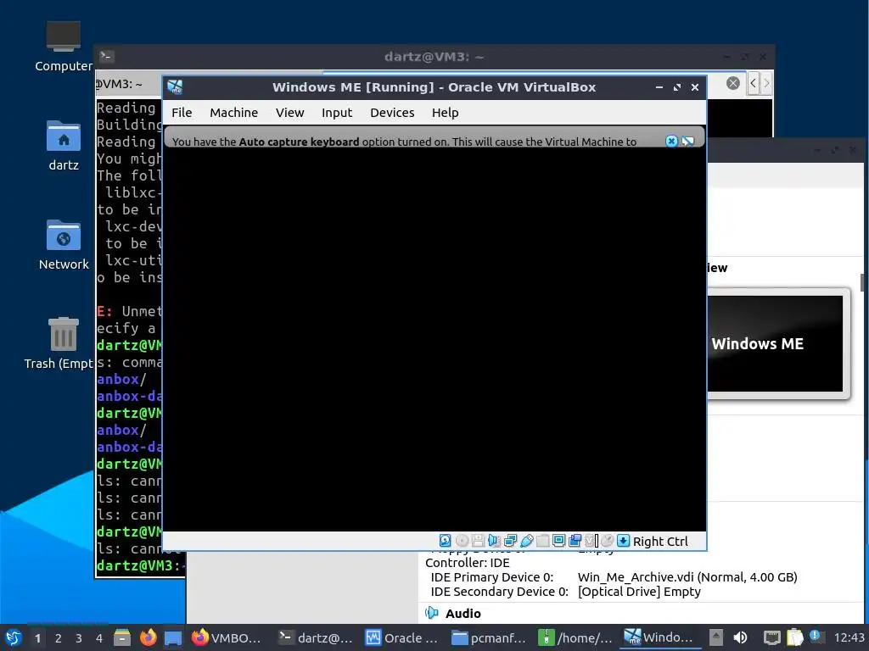Click the [Optical Drive] Empty entry

[x=639, y=591]
